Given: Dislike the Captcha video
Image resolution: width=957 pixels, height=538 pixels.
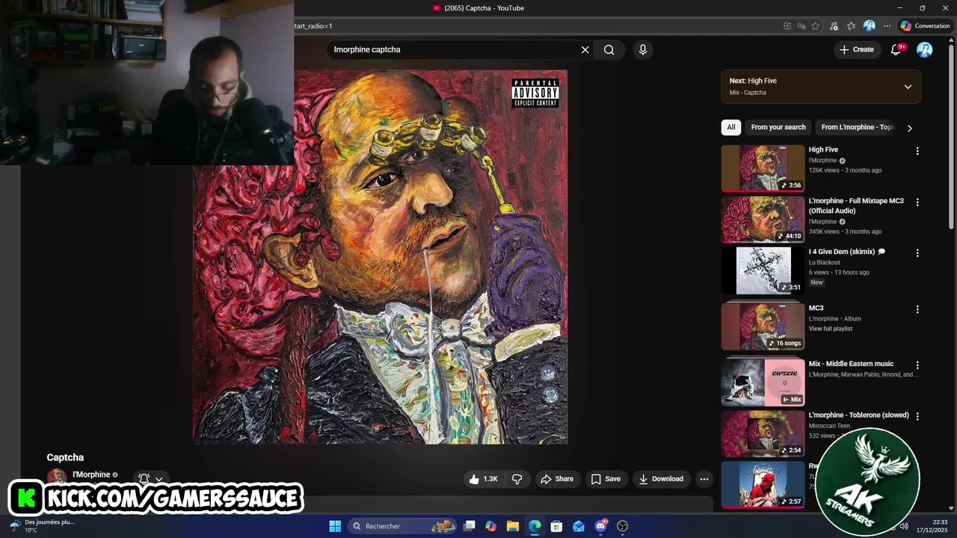Looking at the screenshot, I should [517, 479].
